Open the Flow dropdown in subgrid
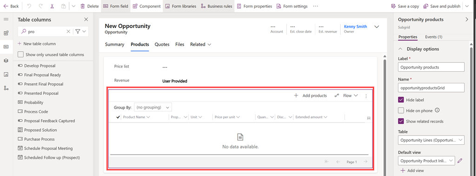Image resolution: width=476 pixels, height=176 pixels. pos(346,95)
